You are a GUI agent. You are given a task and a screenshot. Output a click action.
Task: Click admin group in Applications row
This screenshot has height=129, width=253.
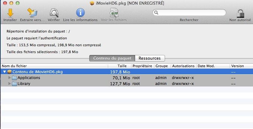161,78
